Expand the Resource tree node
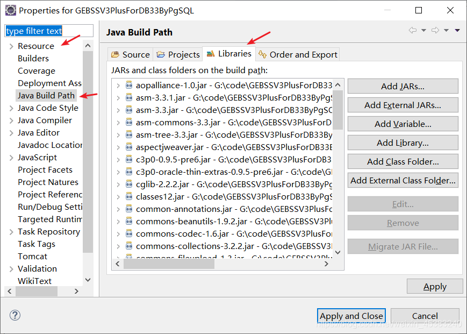Image resolution: width=467 pixels, height=334 pixels. tap(11, 46)
